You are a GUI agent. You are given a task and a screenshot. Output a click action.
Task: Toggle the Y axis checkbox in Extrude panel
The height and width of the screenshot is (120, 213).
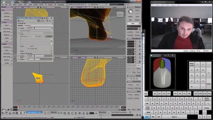click(x=51, y=41)
